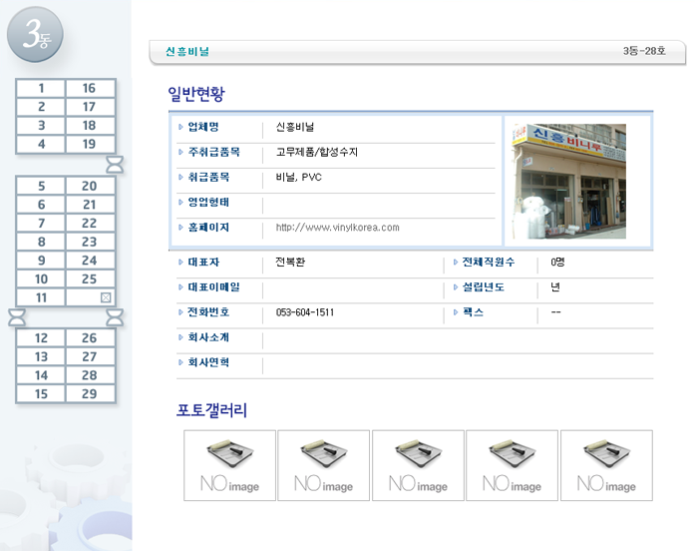Select unit 11 in the floor map

click(41, 297)
